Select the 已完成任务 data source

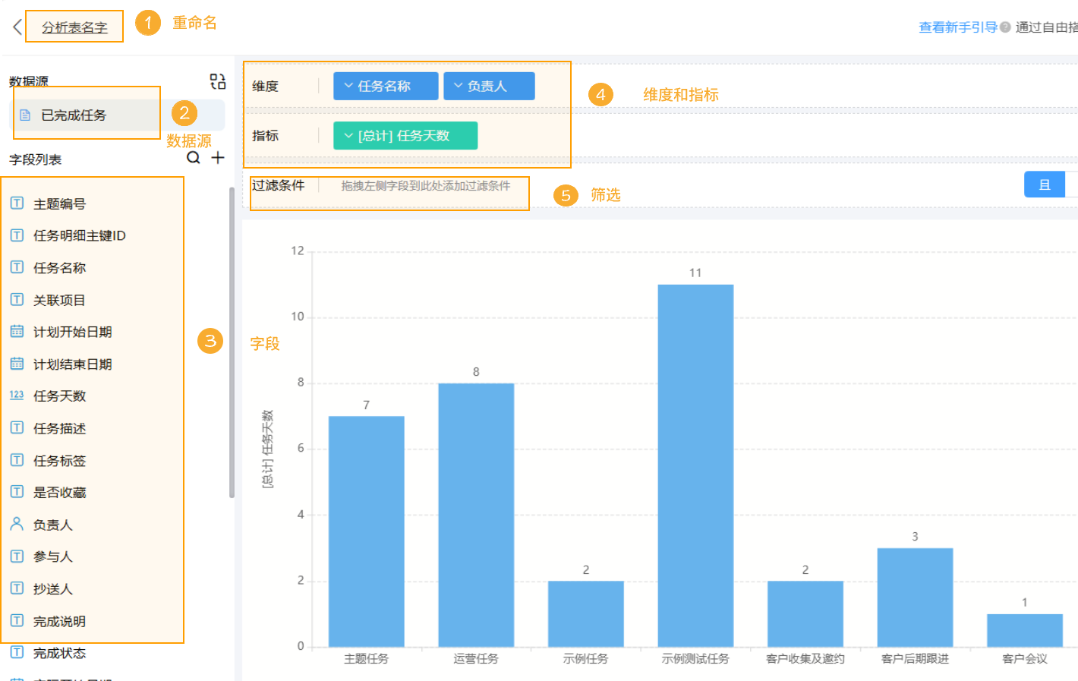coord(74,115)
